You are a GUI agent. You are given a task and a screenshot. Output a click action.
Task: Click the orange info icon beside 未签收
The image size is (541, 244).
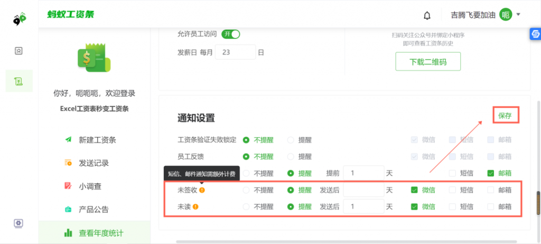click(x=202, y=190)
